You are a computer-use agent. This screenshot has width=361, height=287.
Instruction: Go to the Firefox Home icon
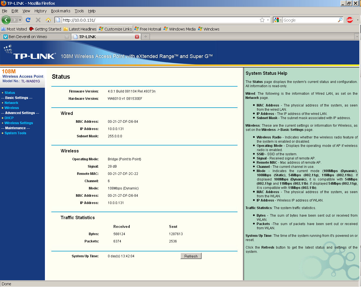[x=48, y=20]
